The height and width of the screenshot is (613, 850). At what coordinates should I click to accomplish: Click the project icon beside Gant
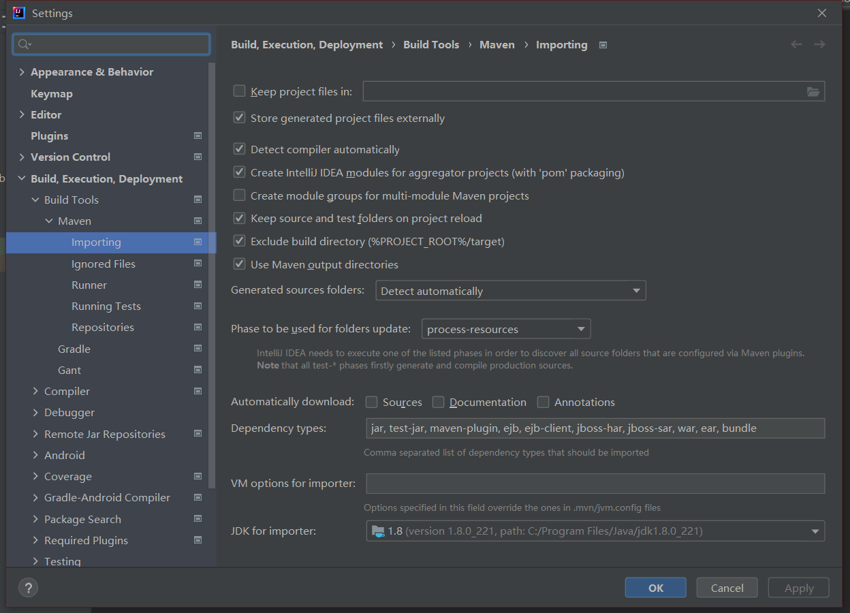(x=198, y=370)
